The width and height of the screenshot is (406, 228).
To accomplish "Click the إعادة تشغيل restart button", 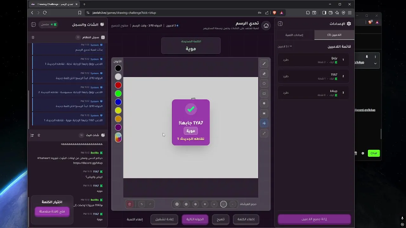I will click(x=164, y=219).
